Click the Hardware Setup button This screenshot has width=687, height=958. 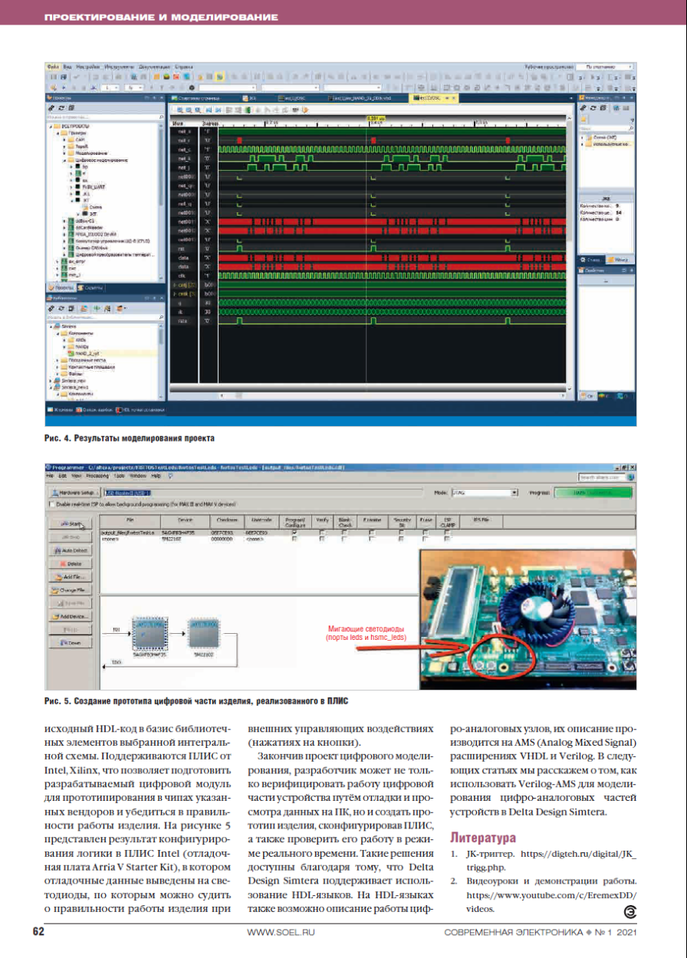click(75, 493)
